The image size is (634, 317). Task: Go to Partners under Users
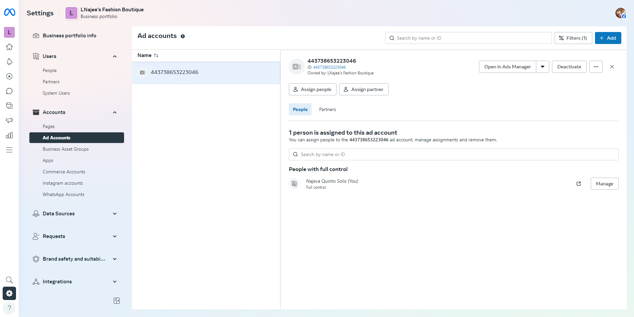pyautogui.click(x=51, y=82)
